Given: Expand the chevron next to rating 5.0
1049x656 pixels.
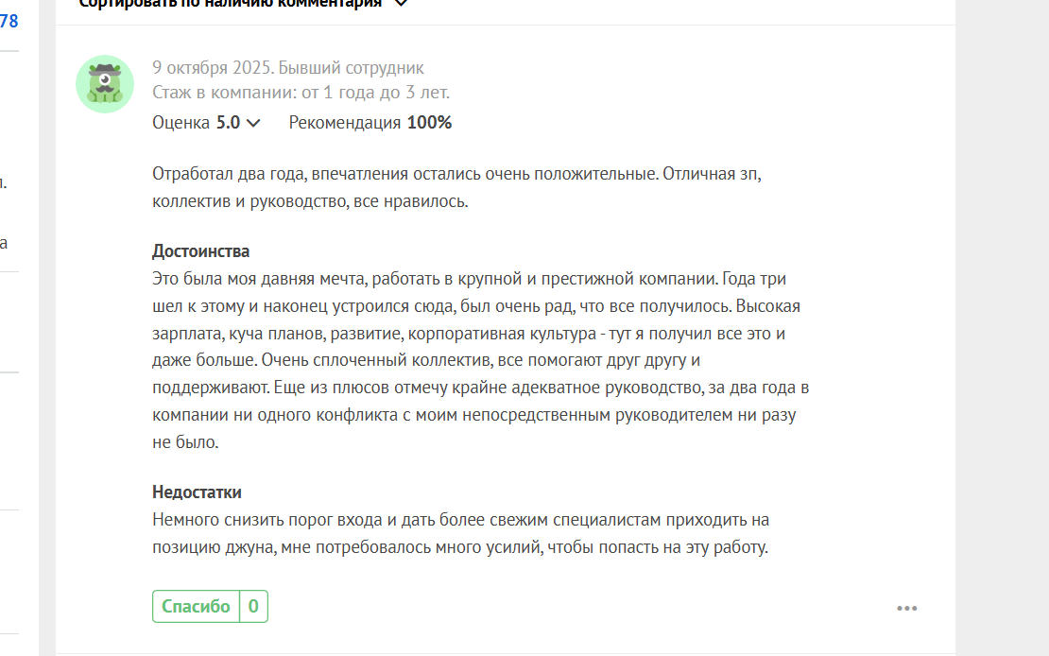Looking at the screenshot, I should tap(253, 123).
